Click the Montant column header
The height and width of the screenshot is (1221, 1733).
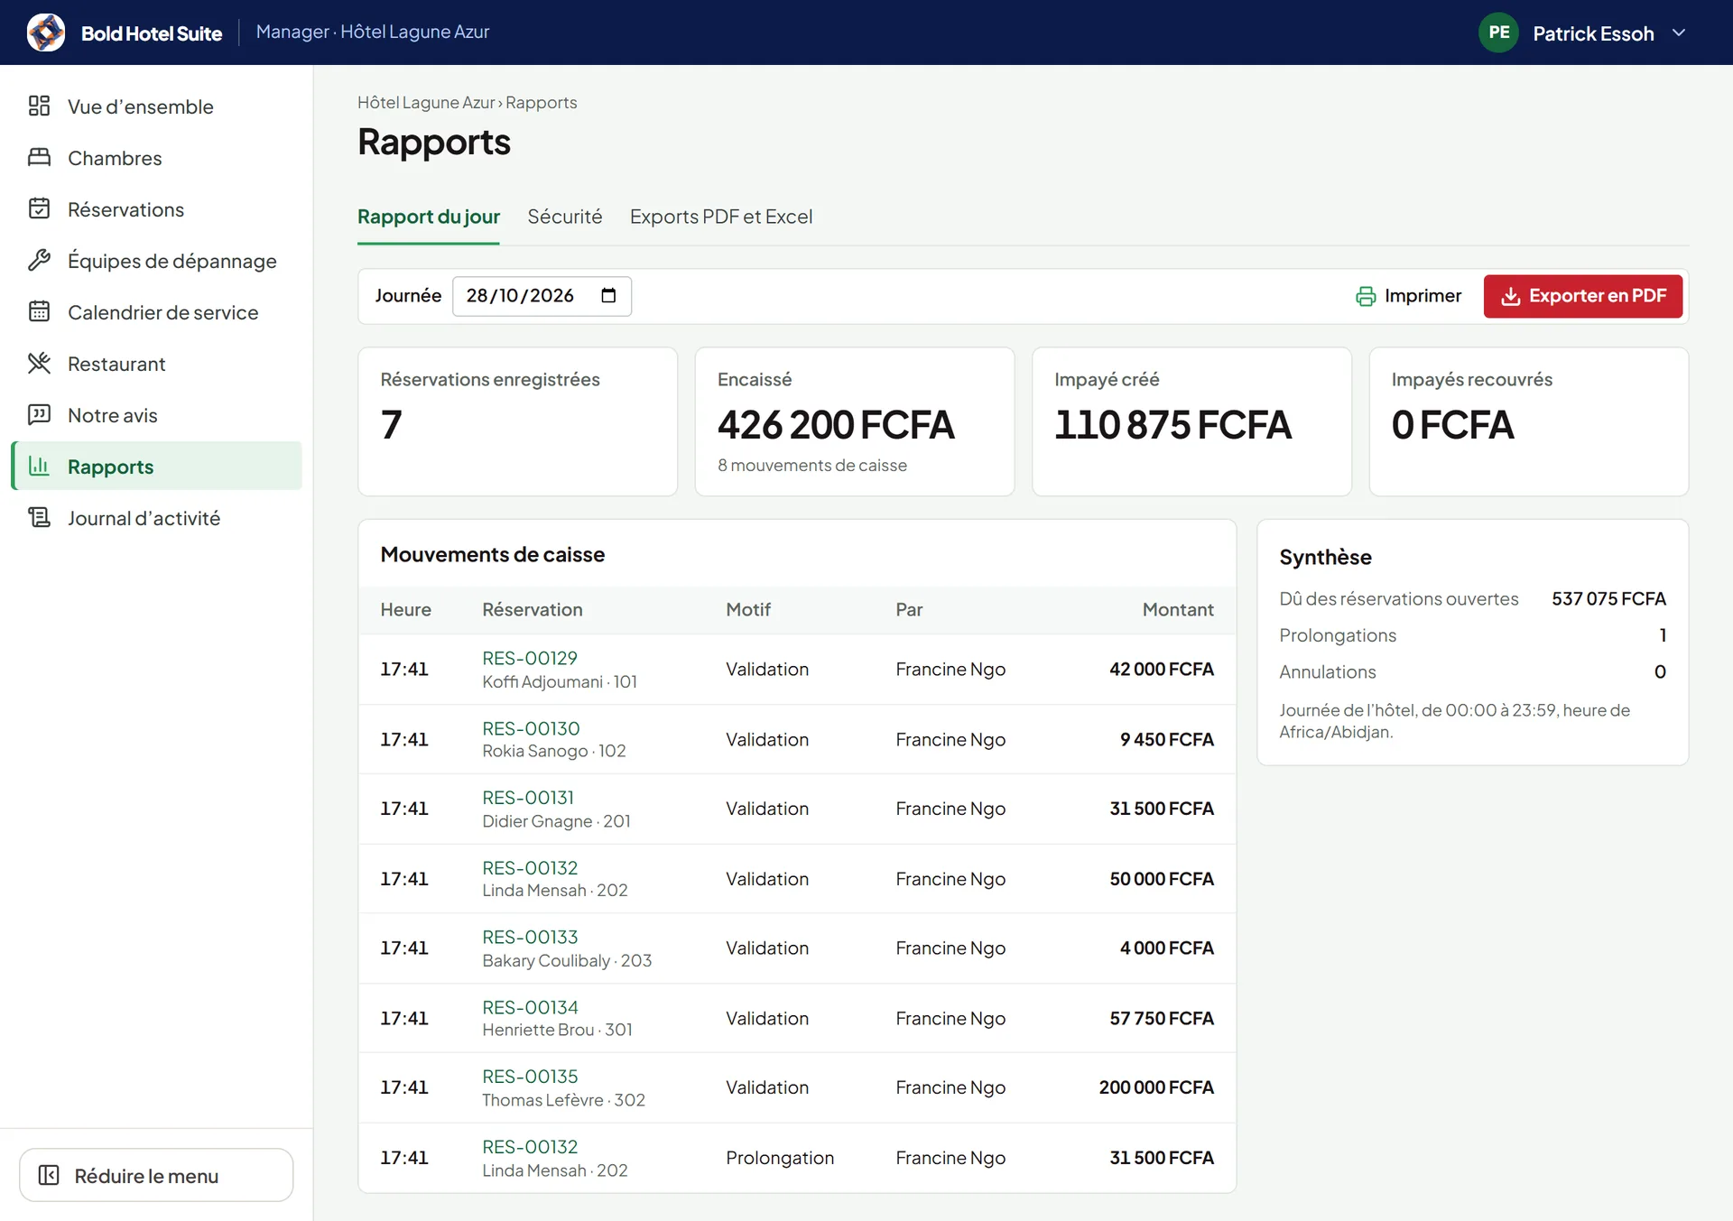tap(1178, 609)
